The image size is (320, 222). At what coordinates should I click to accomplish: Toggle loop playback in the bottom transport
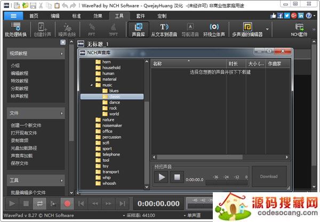[39, 203]
